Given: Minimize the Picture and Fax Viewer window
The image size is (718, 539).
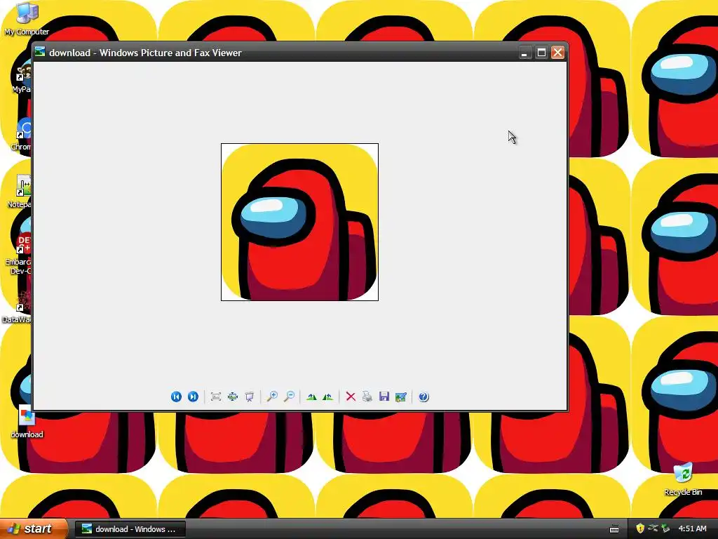Looking at the screenshot, I should 524,53.
